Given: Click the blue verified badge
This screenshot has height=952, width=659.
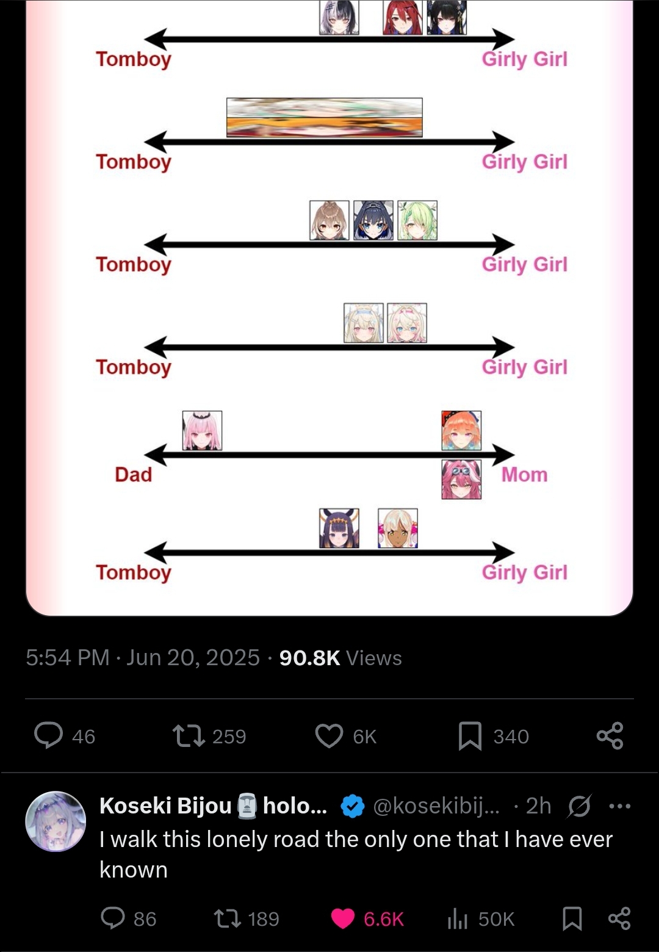Looking at the screenshot, I should pos(352,806).
